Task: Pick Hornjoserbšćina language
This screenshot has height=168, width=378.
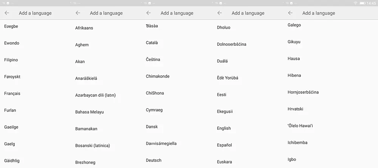Action: pyautogui.click(x=303, y=92)
